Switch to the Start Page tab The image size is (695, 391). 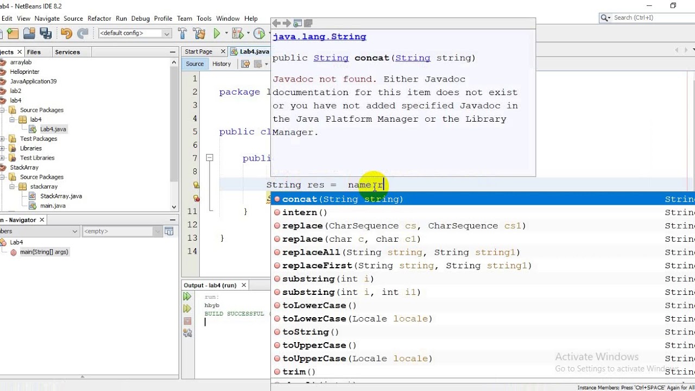[199, 52]
